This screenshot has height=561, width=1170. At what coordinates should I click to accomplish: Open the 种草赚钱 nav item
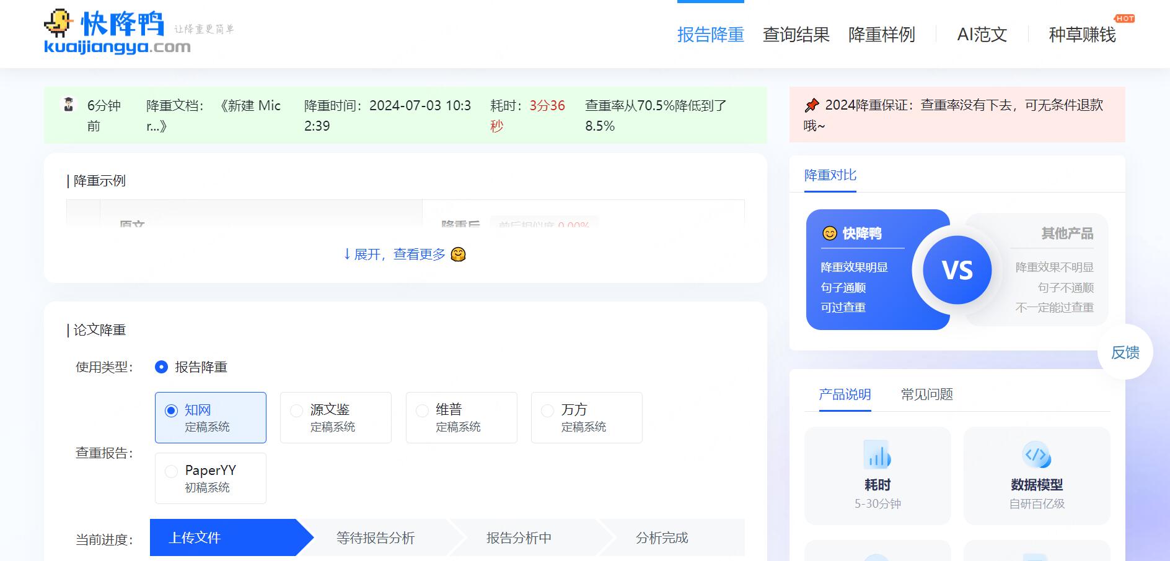tap(1083, 35)
